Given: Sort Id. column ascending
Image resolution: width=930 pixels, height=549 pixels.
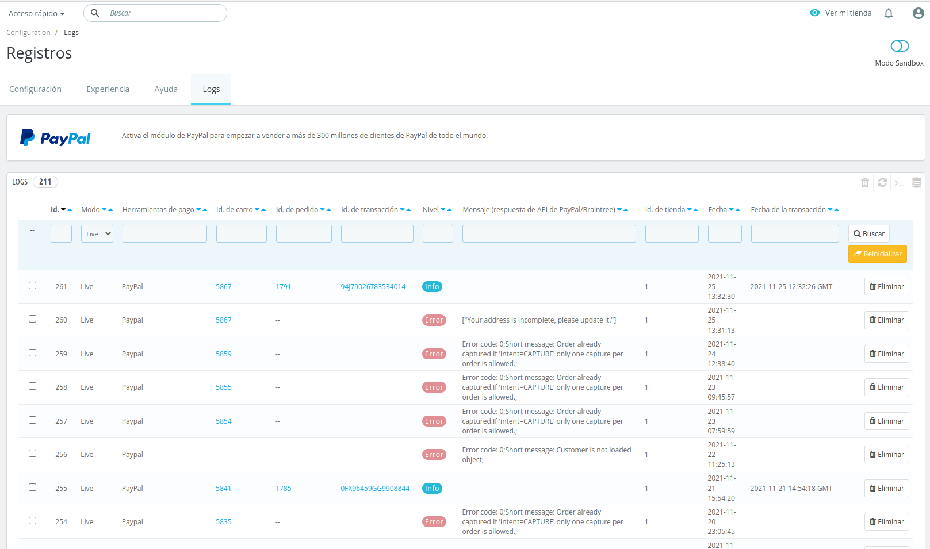Looking at the screenshot, I should tap(70, 210).
